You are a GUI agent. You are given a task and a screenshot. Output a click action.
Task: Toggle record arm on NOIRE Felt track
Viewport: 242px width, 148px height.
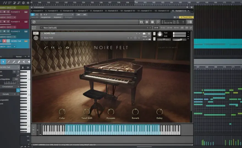pyautogui.click(x=4, y=41)
